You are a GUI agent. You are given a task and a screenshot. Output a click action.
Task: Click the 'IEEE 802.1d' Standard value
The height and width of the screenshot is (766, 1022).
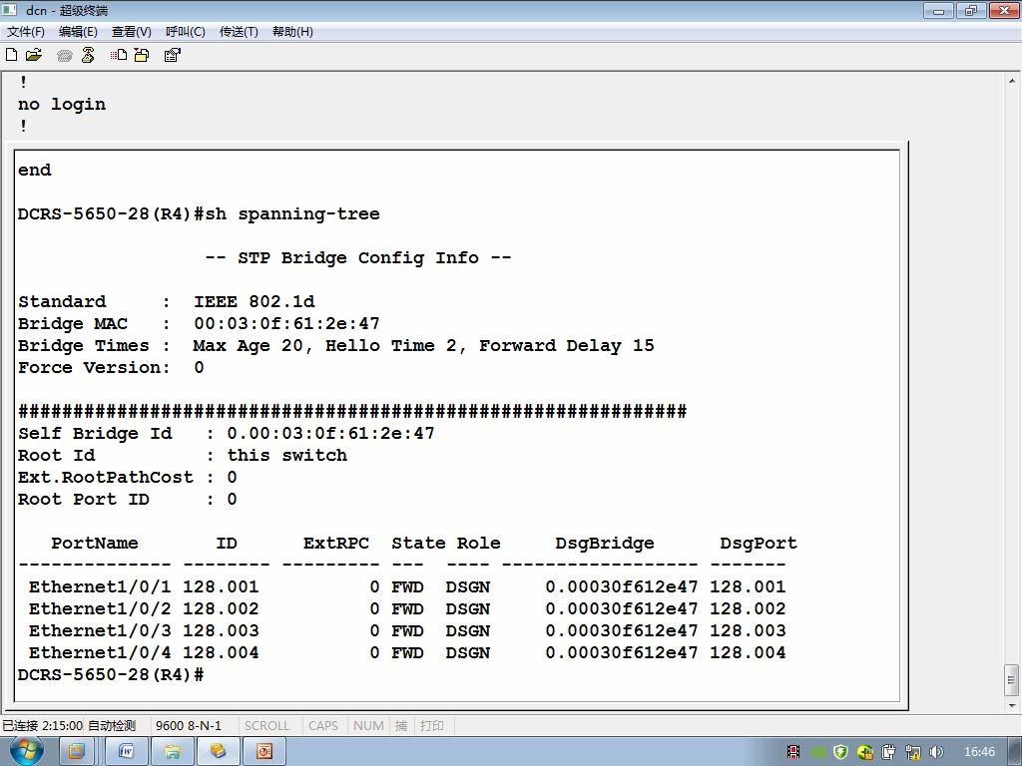(255, 301)
